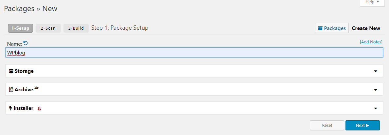Click the Storage database stack icon
The image size is (389, 135).
pyautogui.click(x=11, y=71)
